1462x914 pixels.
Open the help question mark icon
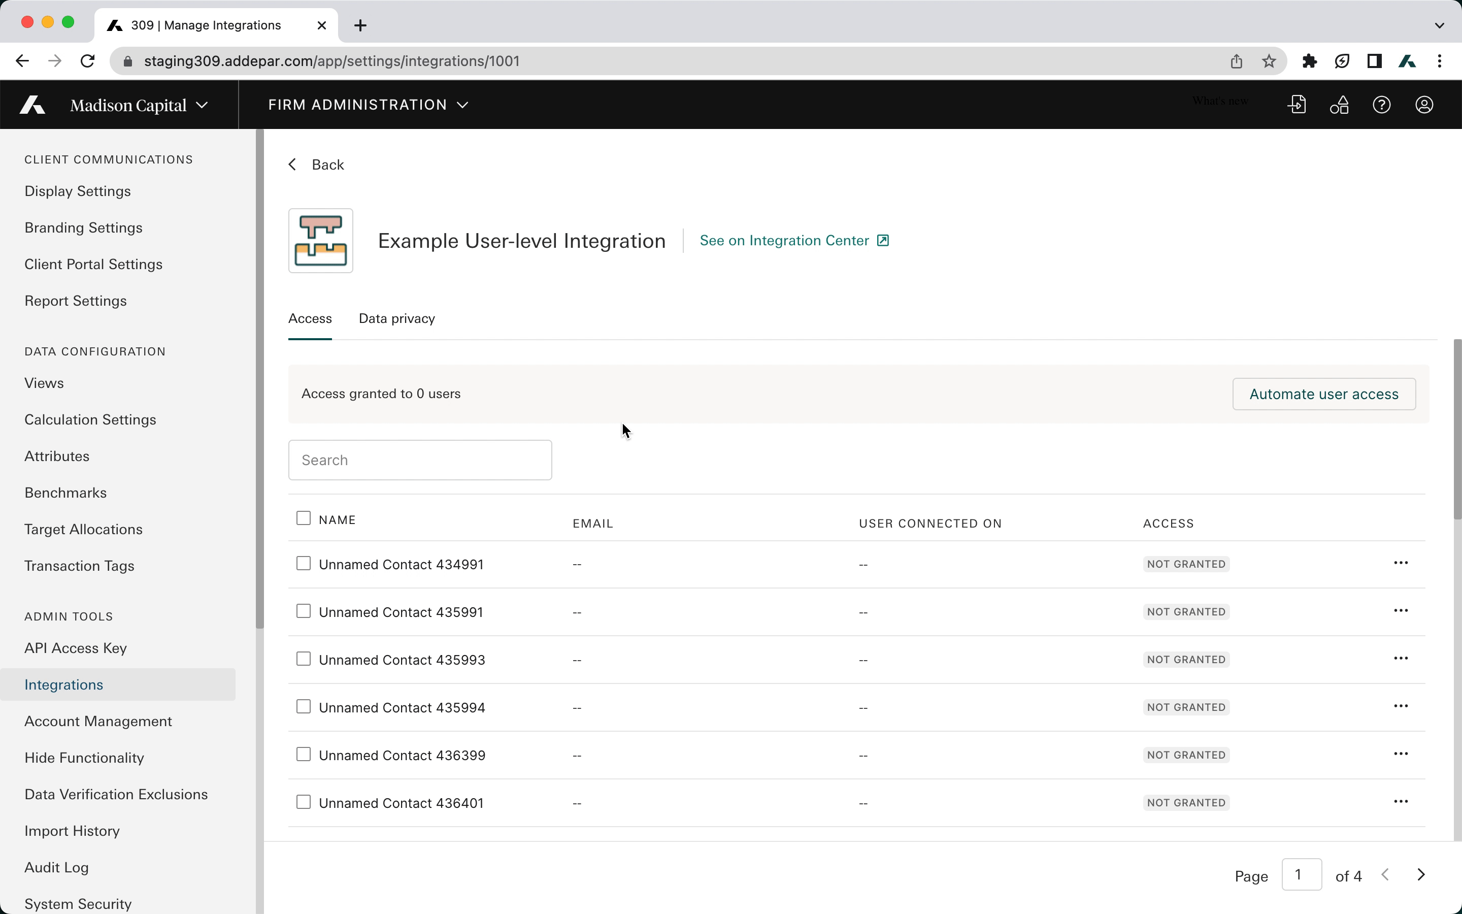point(1381,105)
